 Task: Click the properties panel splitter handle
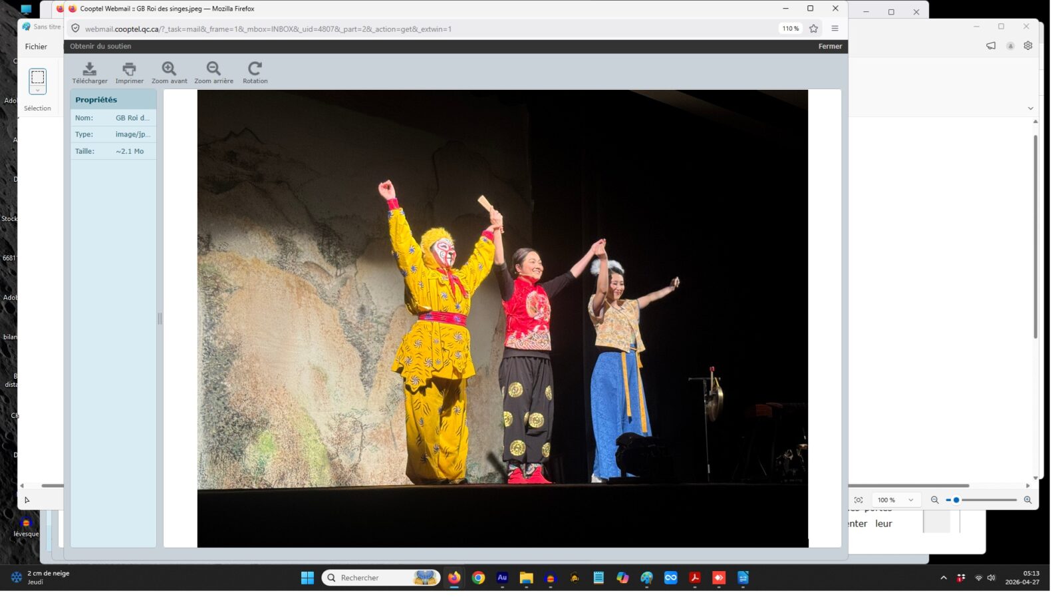[x=160, y=319]
